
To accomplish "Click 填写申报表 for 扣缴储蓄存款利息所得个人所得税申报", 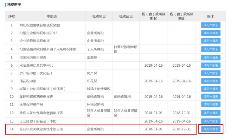I will click(211, 49).
